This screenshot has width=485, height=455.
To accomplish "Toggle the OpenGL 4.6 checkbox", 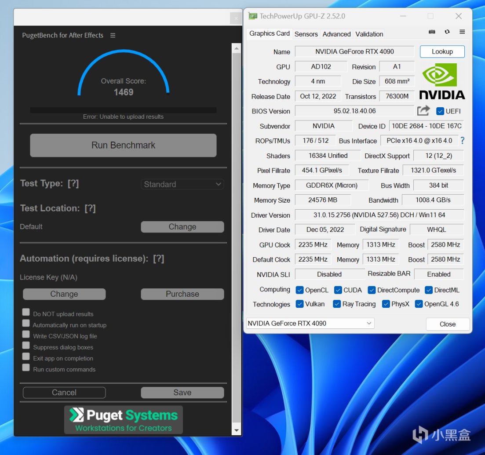I will (419, 304).
